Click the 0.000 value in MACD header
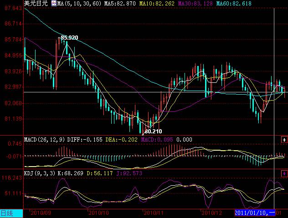Image resolution: width=288 pixels, height=218 pixels. click(184, 140)
